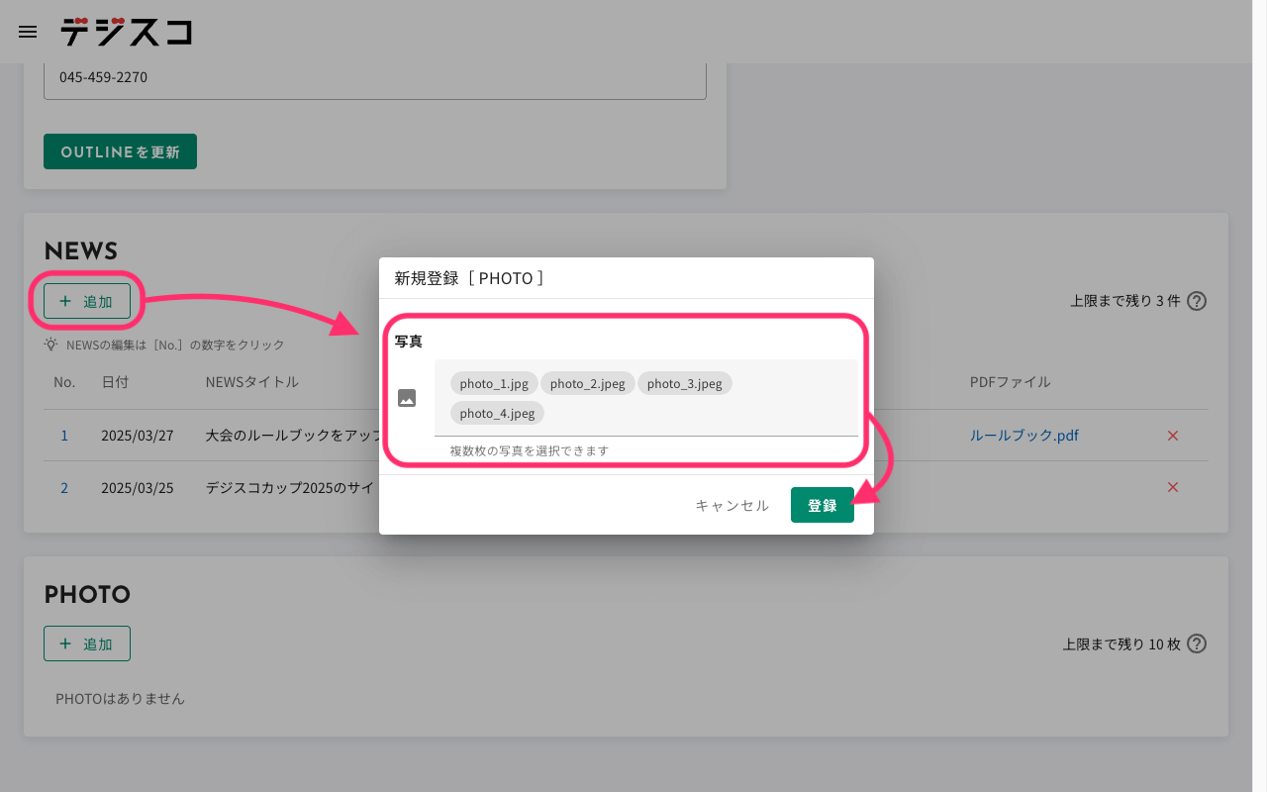Add a news item with the NEWS 追加 button
Screen dimensions: 1267x792
pos(87,301)
